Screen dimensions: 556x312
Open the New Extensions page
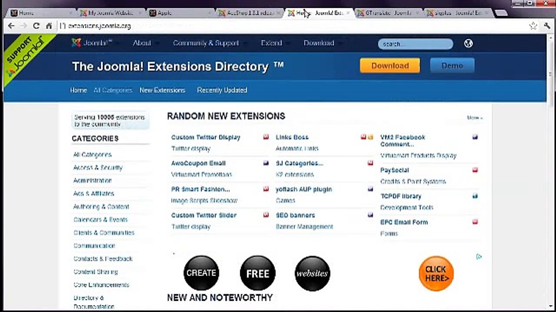(162, 90)
